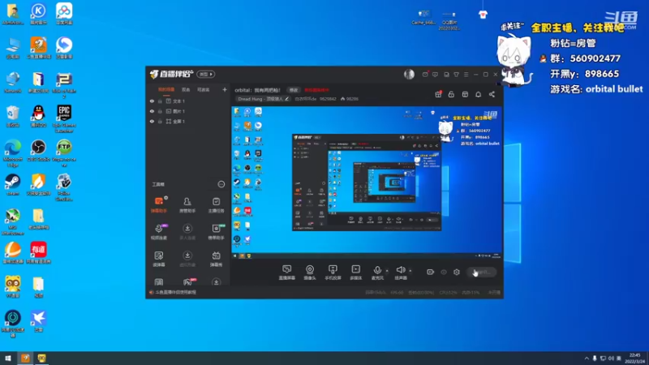Open stream settings with the gear icon
Image resolution: width=649 pixels, height=365 pixels.
(457, 273)
